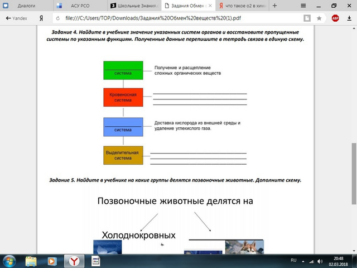Open the volume speaker tray icon

point(320,261)
